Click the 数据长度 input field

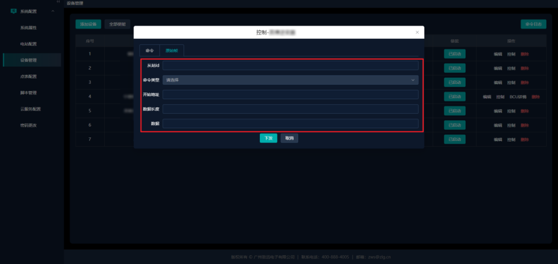click(x=290, y=109)
